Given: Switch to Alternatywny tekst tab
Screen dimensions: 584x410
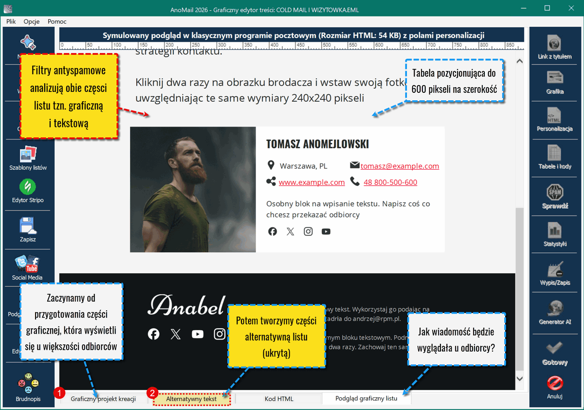Looking at the screenshot, I should click(x=191, y=399).
